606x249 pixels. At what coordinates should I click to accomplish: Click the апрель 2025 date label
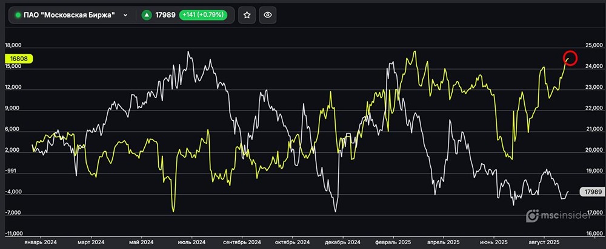pos(444,242)
